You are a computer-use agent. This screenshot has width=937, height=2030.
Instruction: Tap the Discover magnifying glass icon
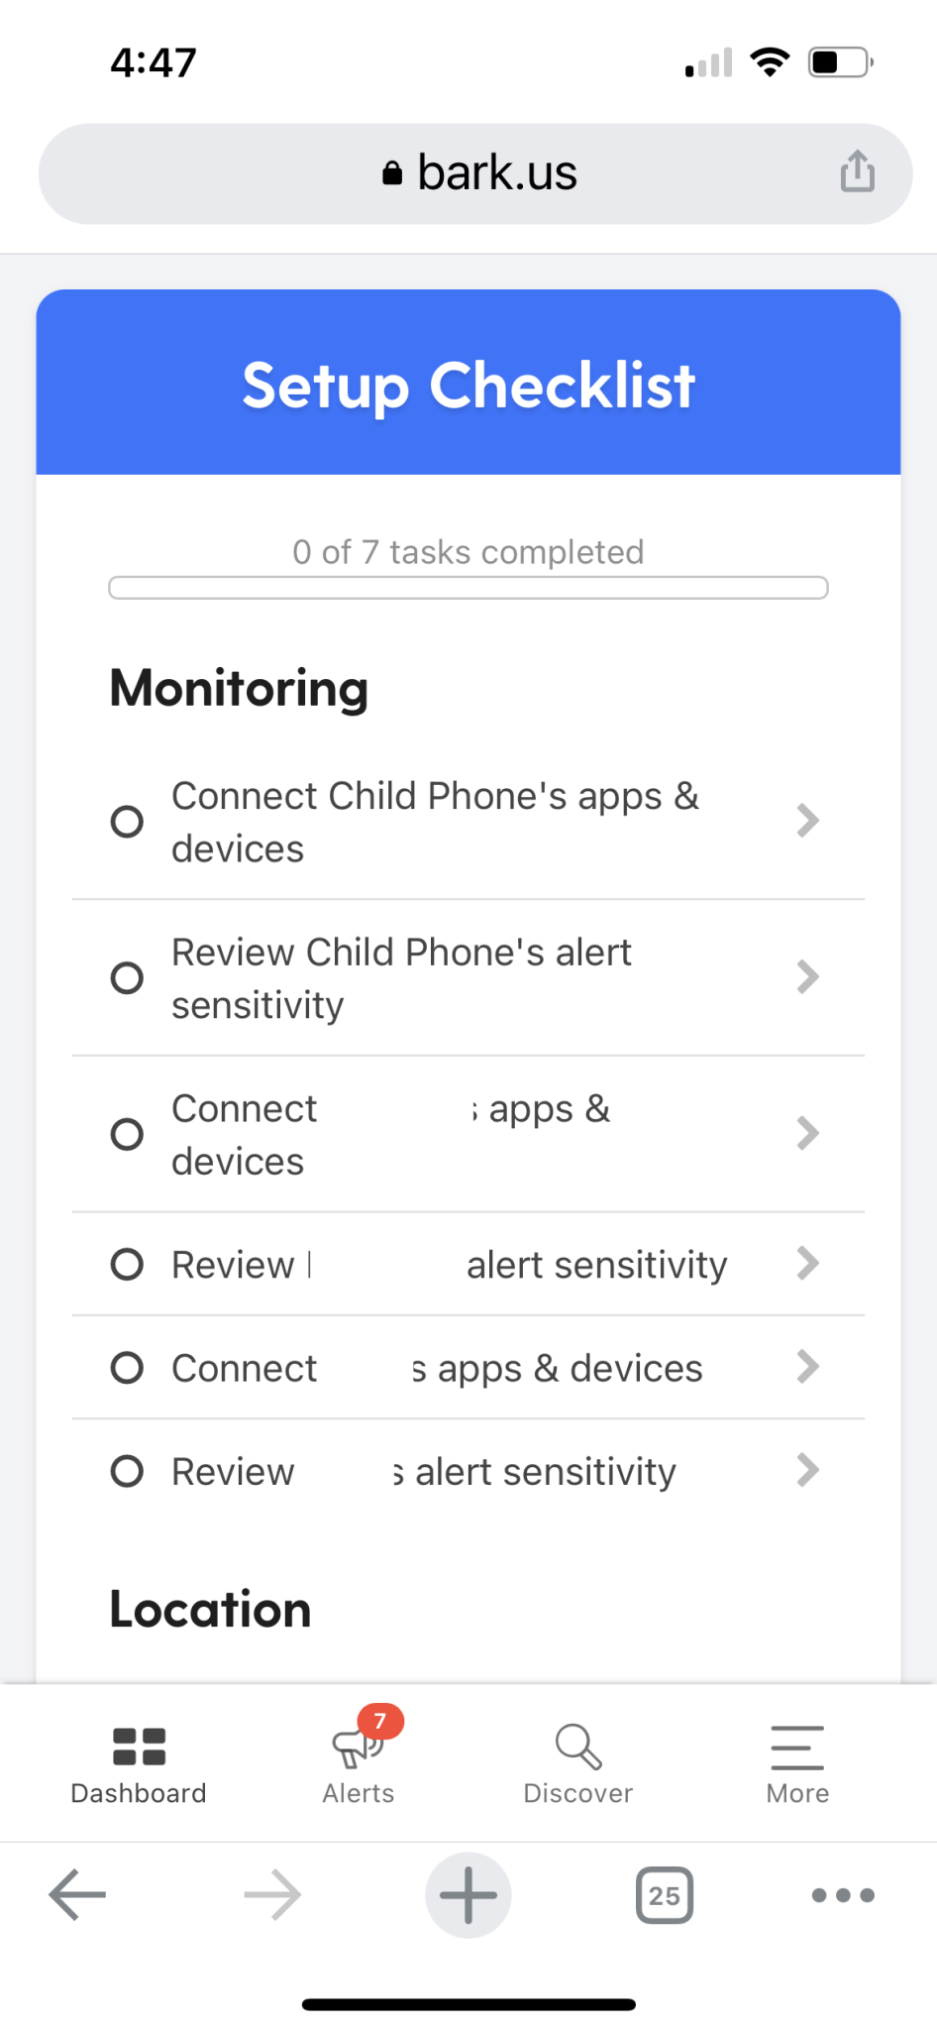click(x=578, y=1748)
